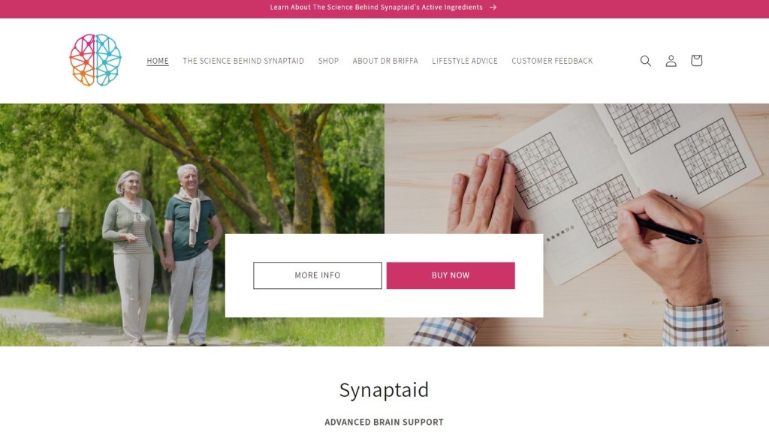Select the HOME menu item
769x442 pixels.
[x=158, y=61]
